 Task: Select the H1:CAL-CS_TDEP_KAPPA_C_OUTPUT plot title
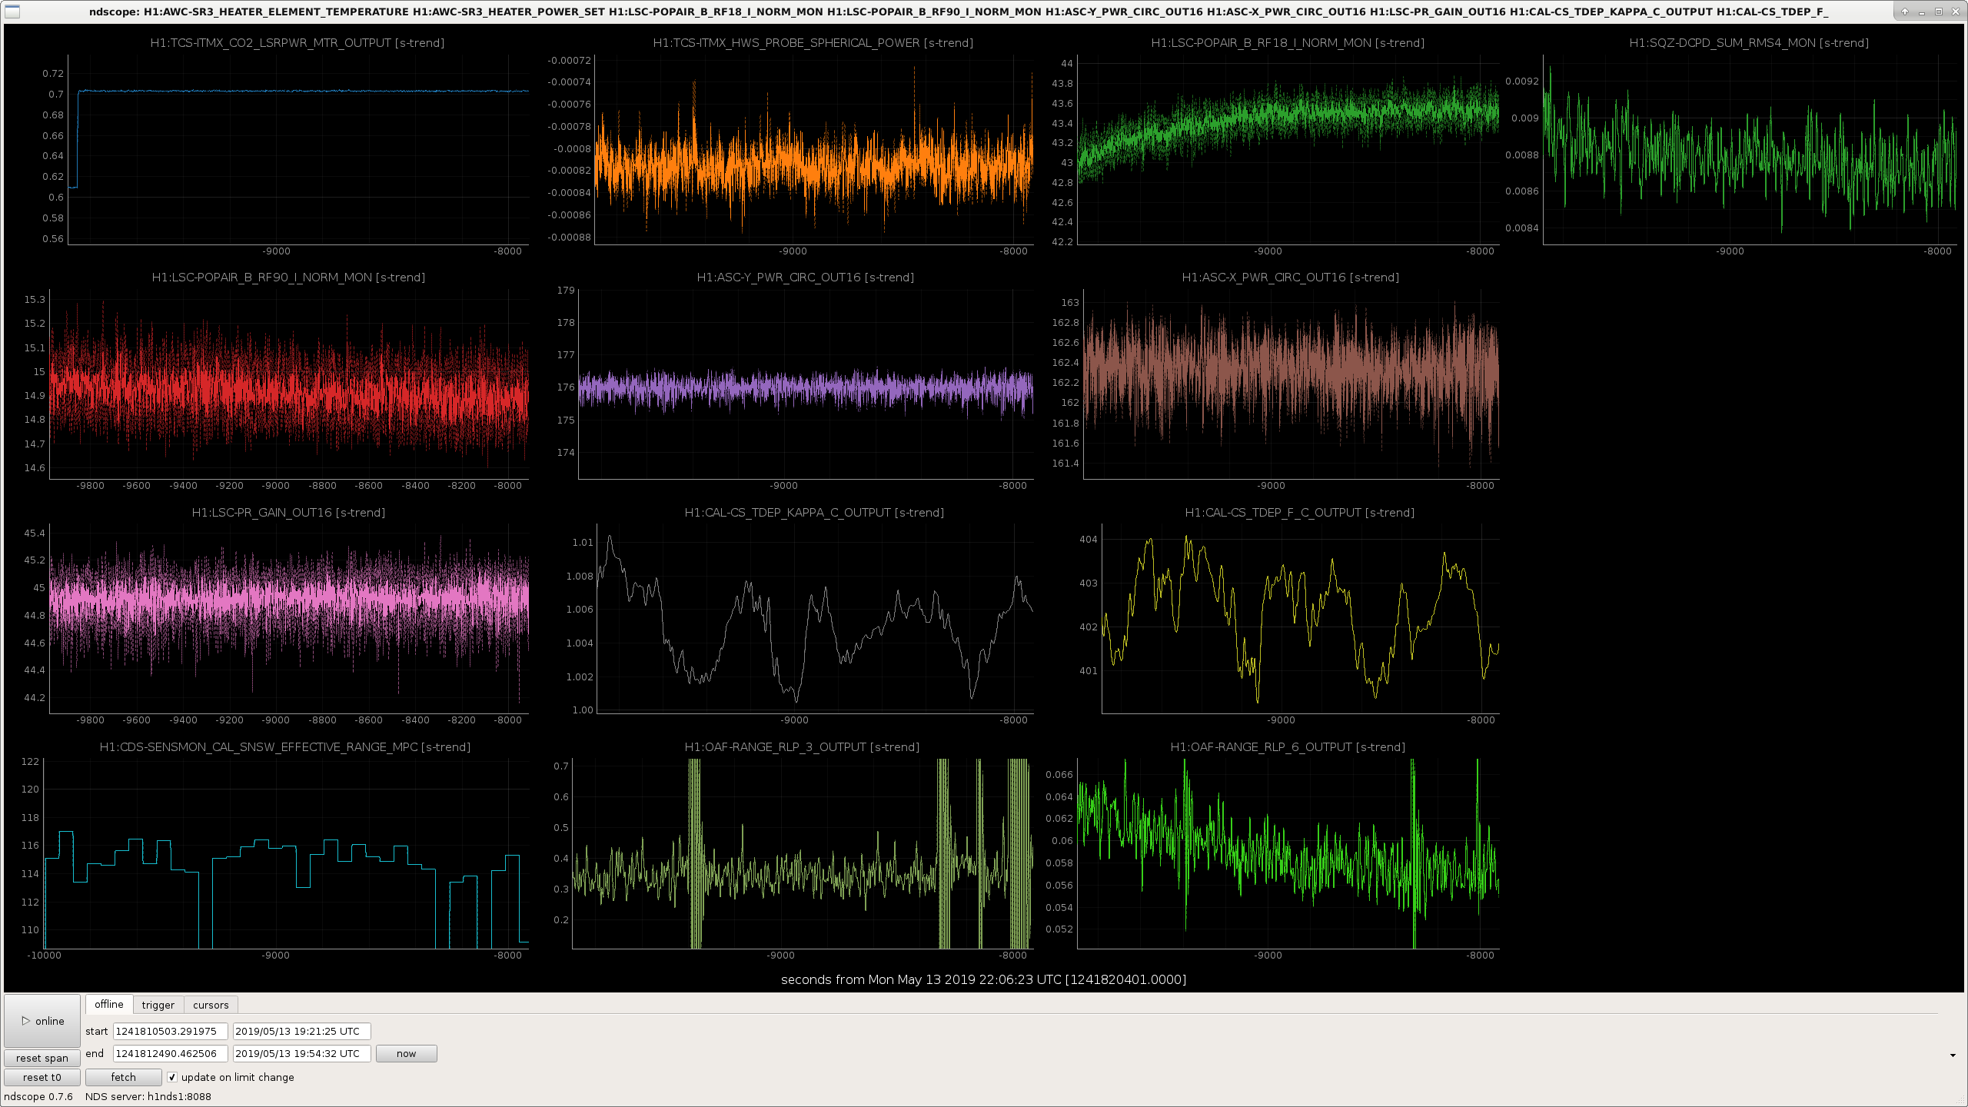point(814,513)
